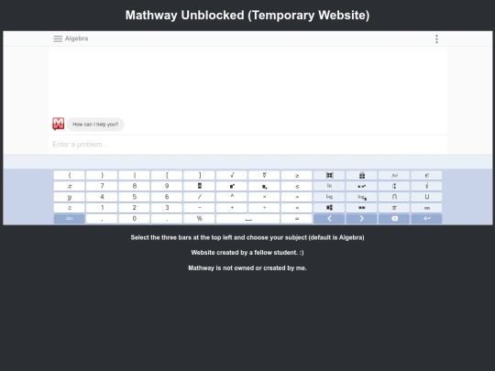Image resolution: width=495 pixels, height=371 pixels.
Task: Open the Algebra subject selector
Action: point(76,38)
